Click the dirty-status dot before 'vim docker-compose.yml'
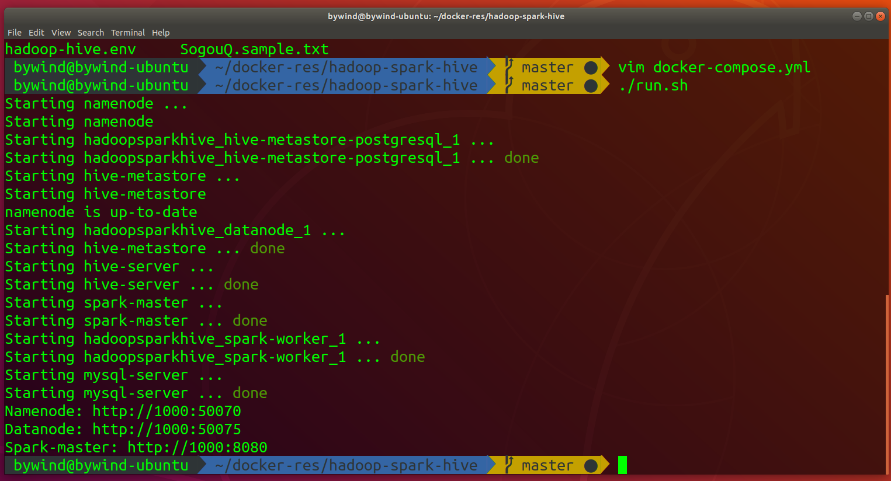The image size is (891, 481). coord(591,68)
